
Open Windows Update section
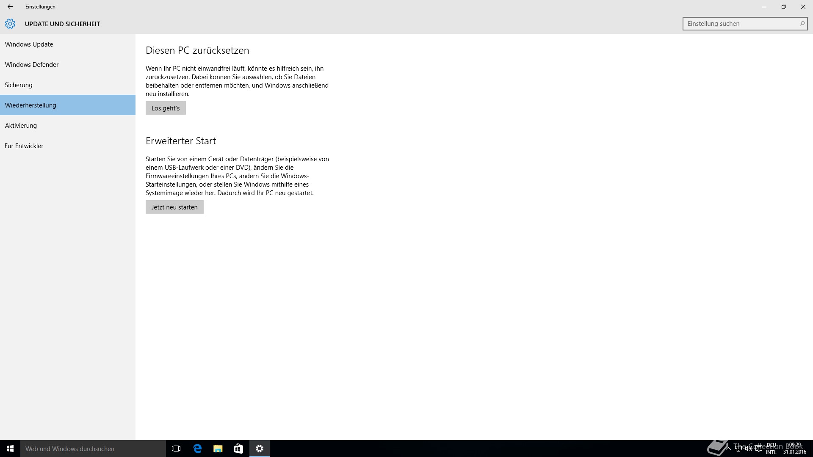click(x=68, y=44)
